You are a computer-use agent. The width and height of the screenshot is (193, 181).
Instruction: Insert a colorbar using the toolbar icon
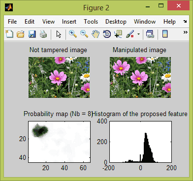pos(165,34)
